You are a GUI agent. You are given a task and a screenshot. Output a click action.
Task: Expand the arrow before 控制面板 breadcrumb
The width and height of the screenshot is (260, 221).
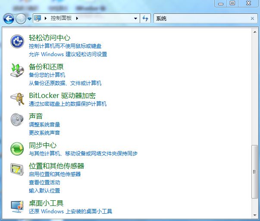point(45,18)
